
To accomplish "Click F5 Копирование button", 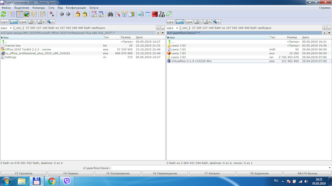I will (118, 173).
